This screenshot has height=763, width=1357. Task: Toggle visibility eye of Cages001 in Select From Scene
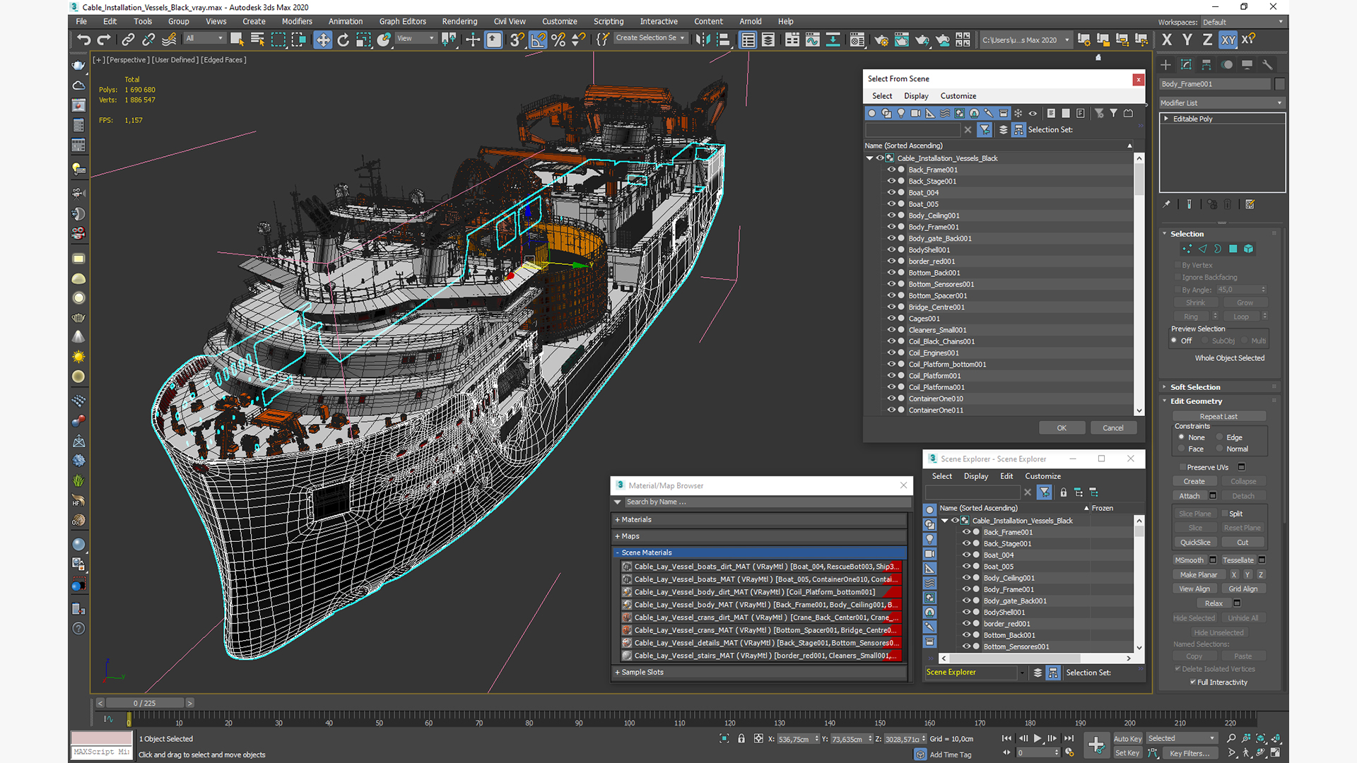pyautogui.click(x=891, y=318)
